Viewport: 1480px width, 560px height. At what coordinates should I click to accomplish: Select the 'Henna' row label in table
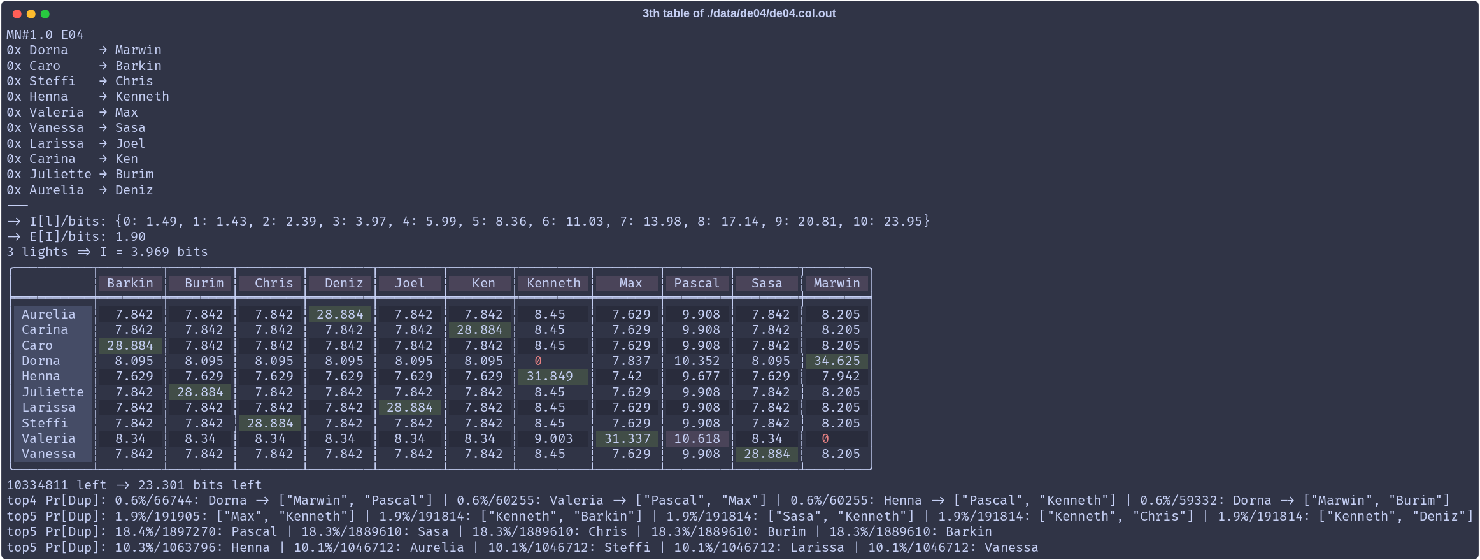tap(41, 376)
